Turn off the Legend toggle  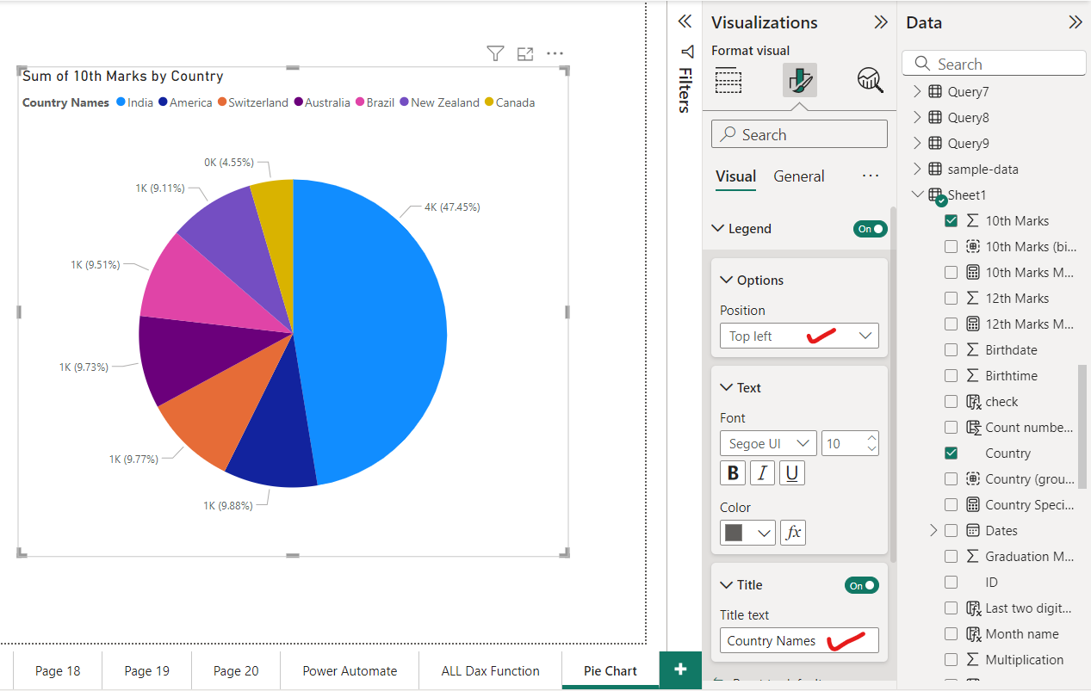(x=870, y=228)
